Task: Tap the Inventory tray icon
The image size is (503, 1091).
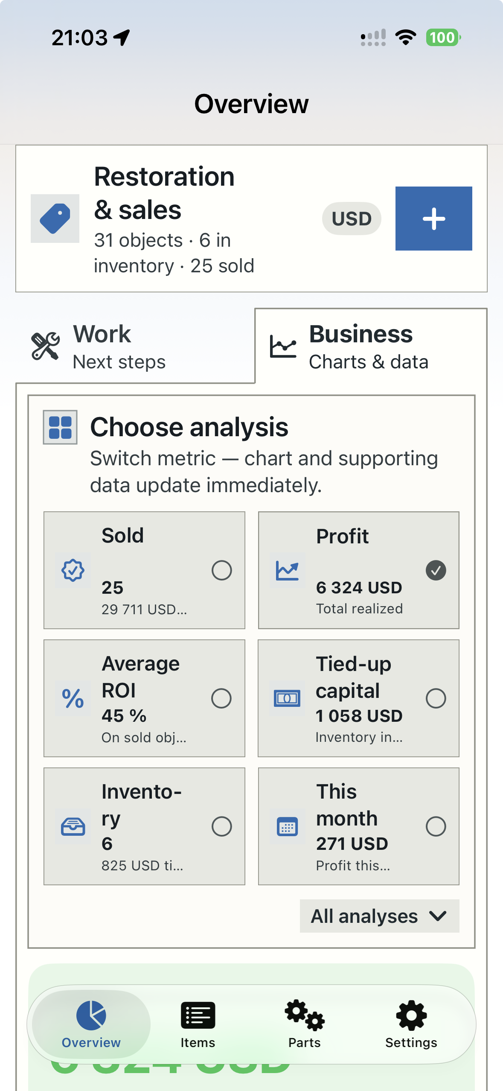Action: pyautogui.click(x=73, y=826)
